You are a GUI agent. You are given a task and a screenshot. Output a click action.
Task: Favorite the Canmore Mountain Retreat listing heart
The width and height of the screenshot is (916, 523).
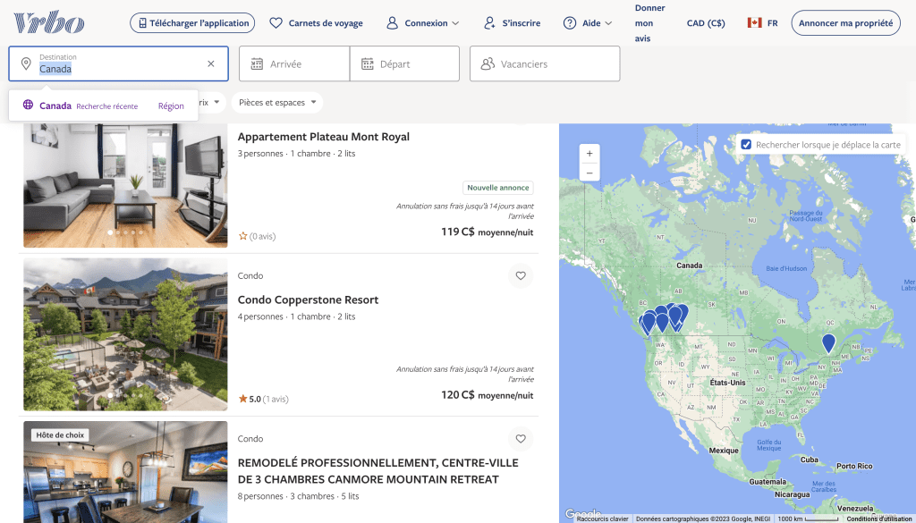point(520,439)
